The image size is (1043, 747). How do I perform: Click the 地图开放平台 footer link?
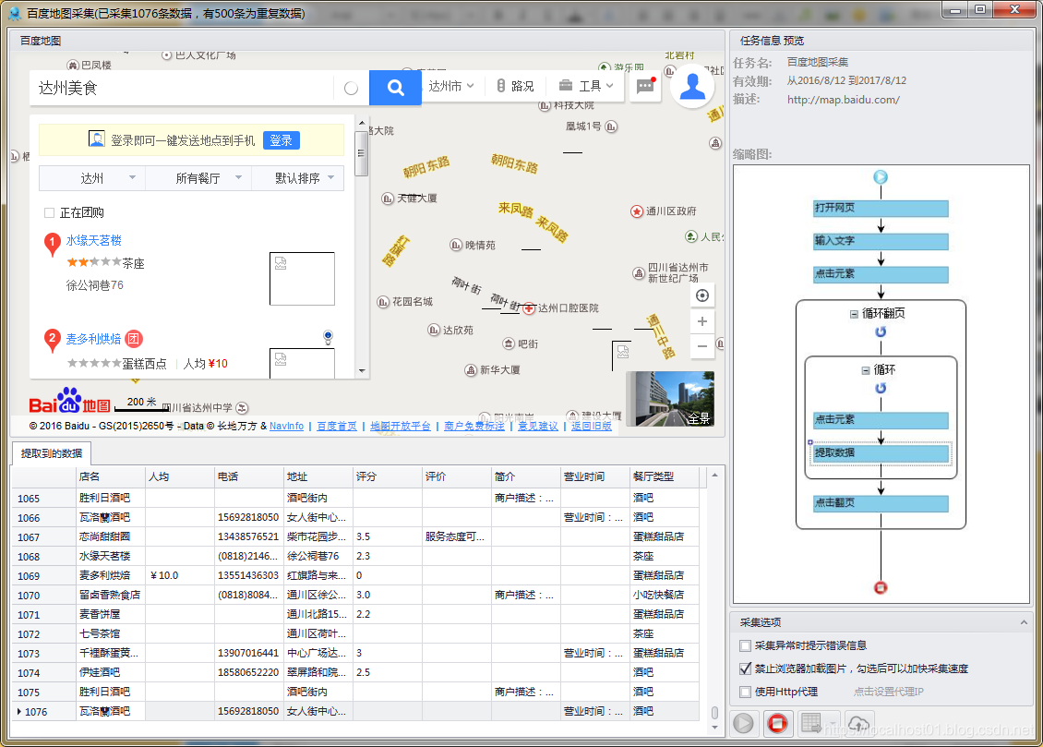tap(401, 427)
